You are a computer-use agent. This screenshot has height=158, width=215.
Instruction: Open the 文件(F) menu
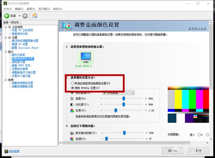pyautogui.click(x=7, y=9)
